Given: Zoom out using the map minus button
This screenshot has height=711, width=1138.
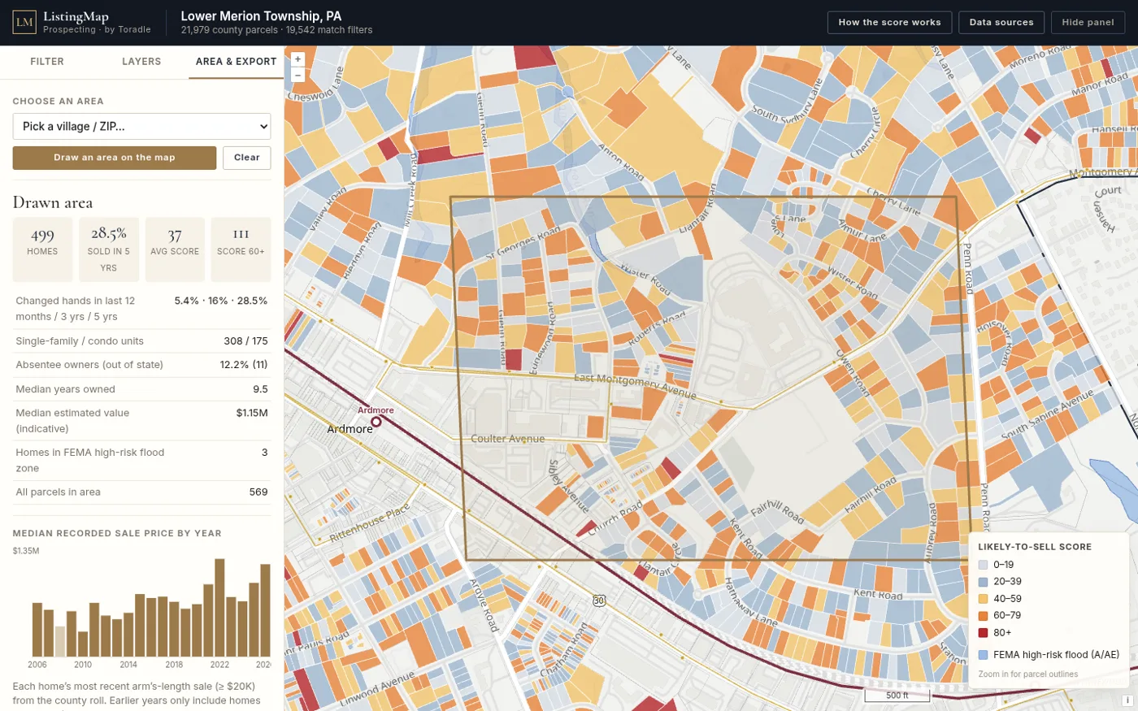Looking at the screenshot, I should (x=298, y=75).
